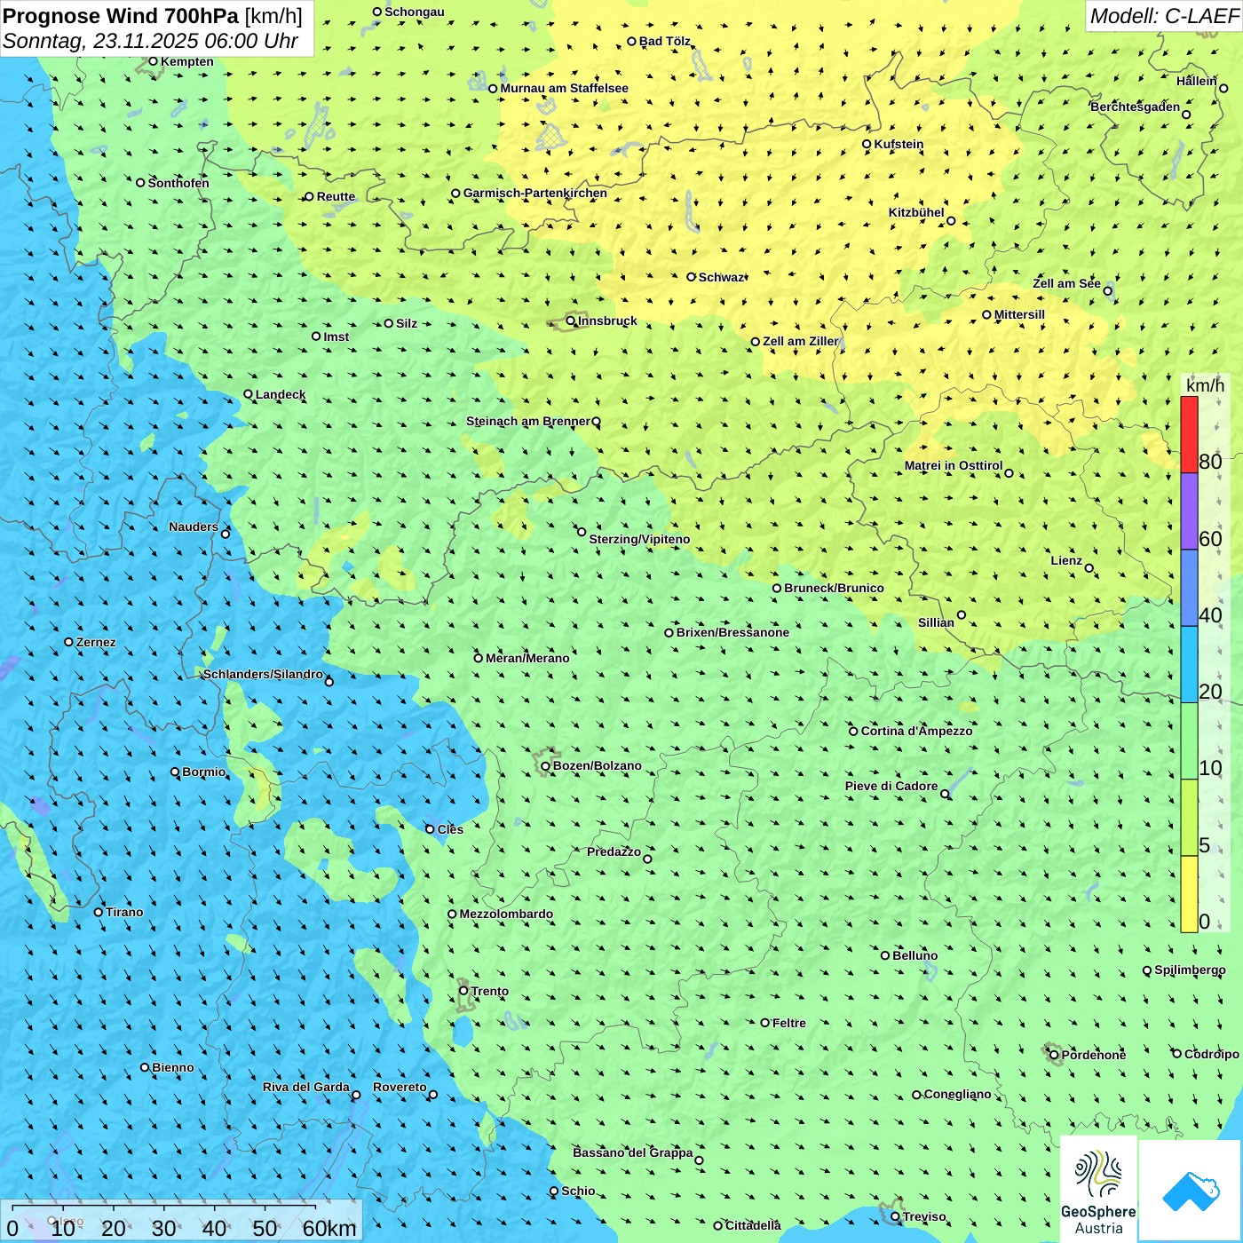Click the Kufstein location marker

pos(867,144)
